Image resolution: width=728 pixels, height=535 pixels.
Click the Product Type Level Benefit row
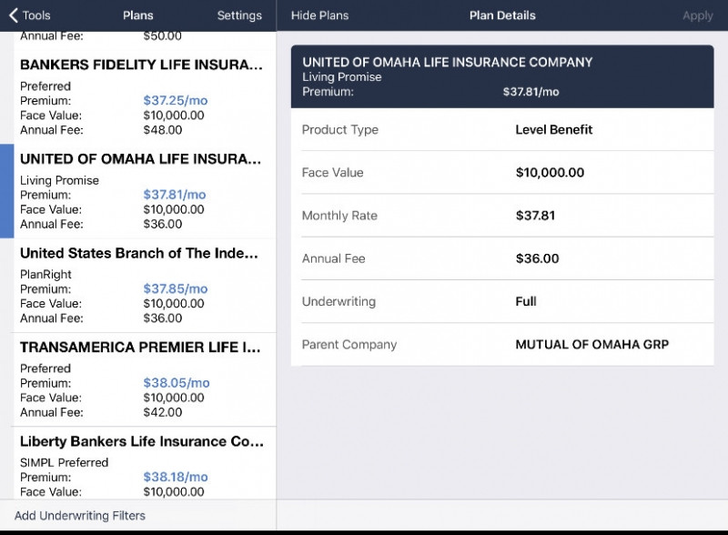[x=502, y=129]
